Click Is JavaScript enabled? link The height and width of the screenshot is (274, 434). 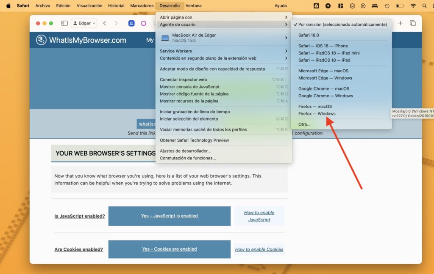coord(79,216)
